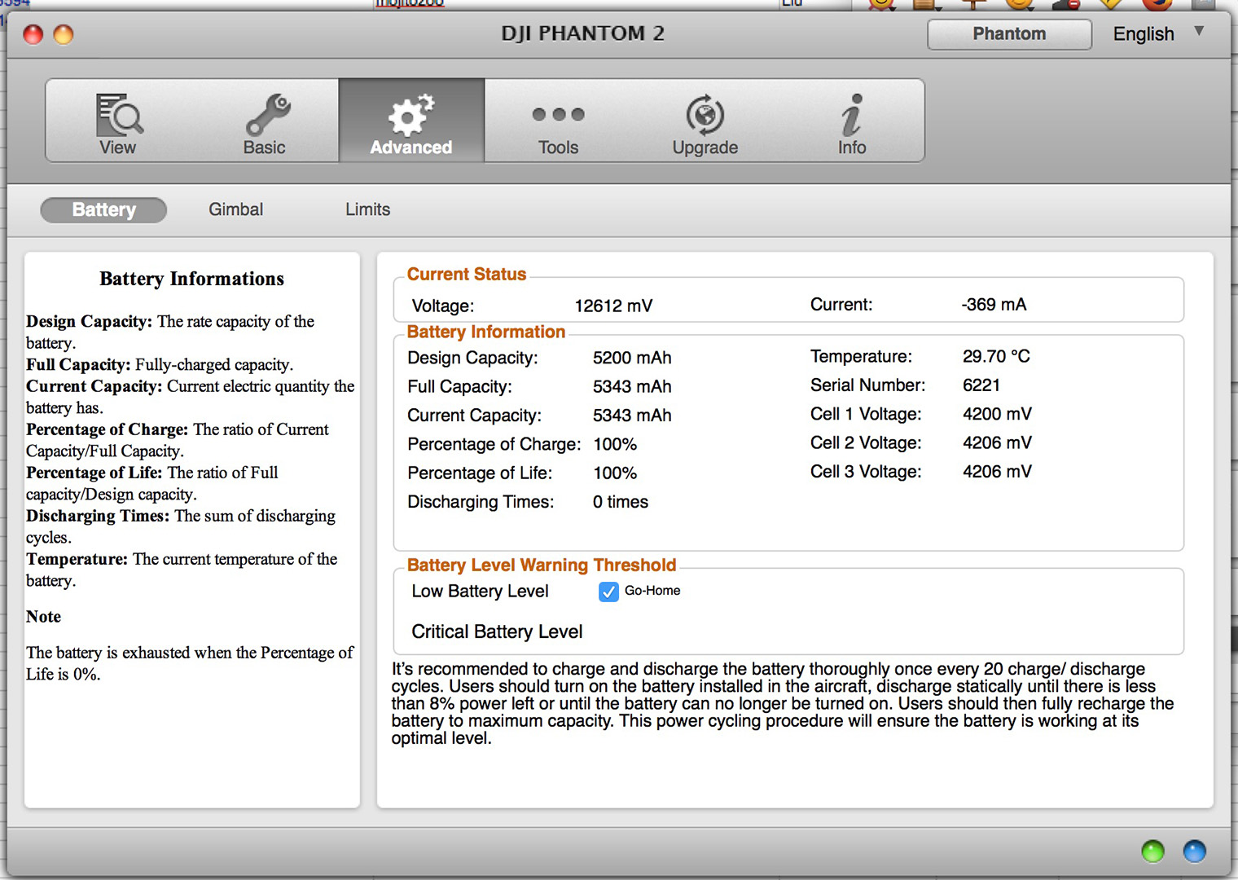This screenshot has height=880, width=1238.
Task: Click the Battery Informations heading
Action: [x=192, y=279]
